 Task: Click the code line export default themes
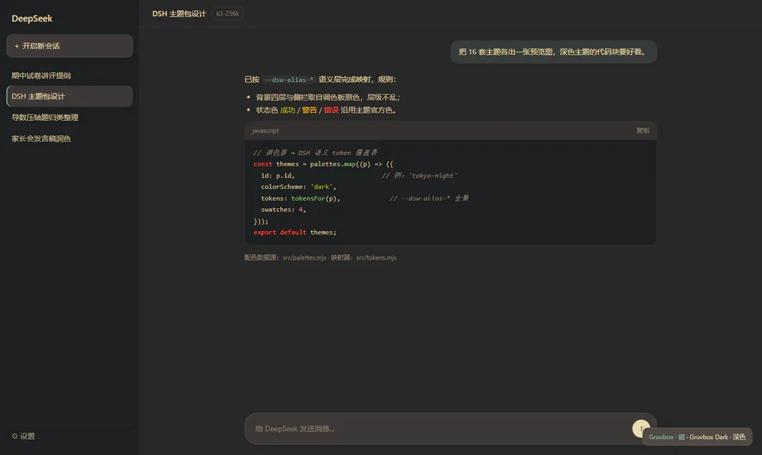tap(294, 233)
